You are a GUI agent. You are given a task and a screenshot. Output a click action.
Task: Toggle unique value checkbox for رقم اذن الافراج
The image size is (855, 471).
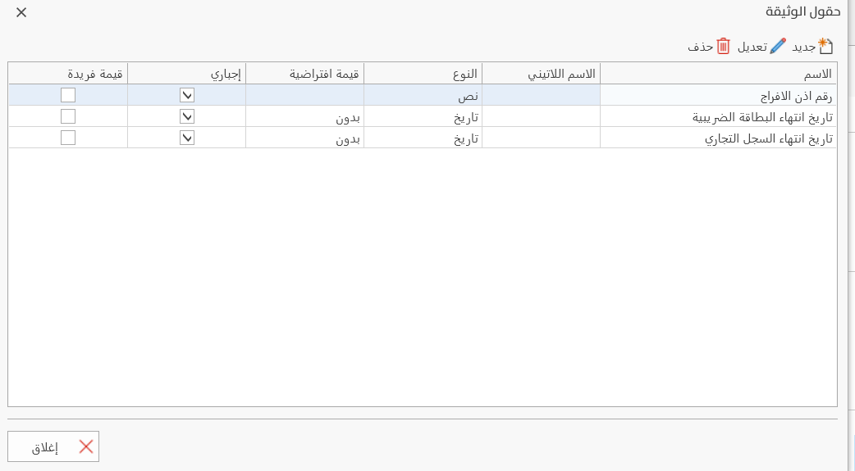point(68,95)
